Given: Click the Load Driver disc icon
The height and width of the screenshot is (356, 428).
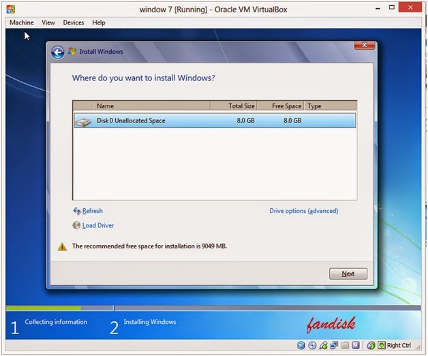Looking at the screenshot, I should (x=76, y=225).
